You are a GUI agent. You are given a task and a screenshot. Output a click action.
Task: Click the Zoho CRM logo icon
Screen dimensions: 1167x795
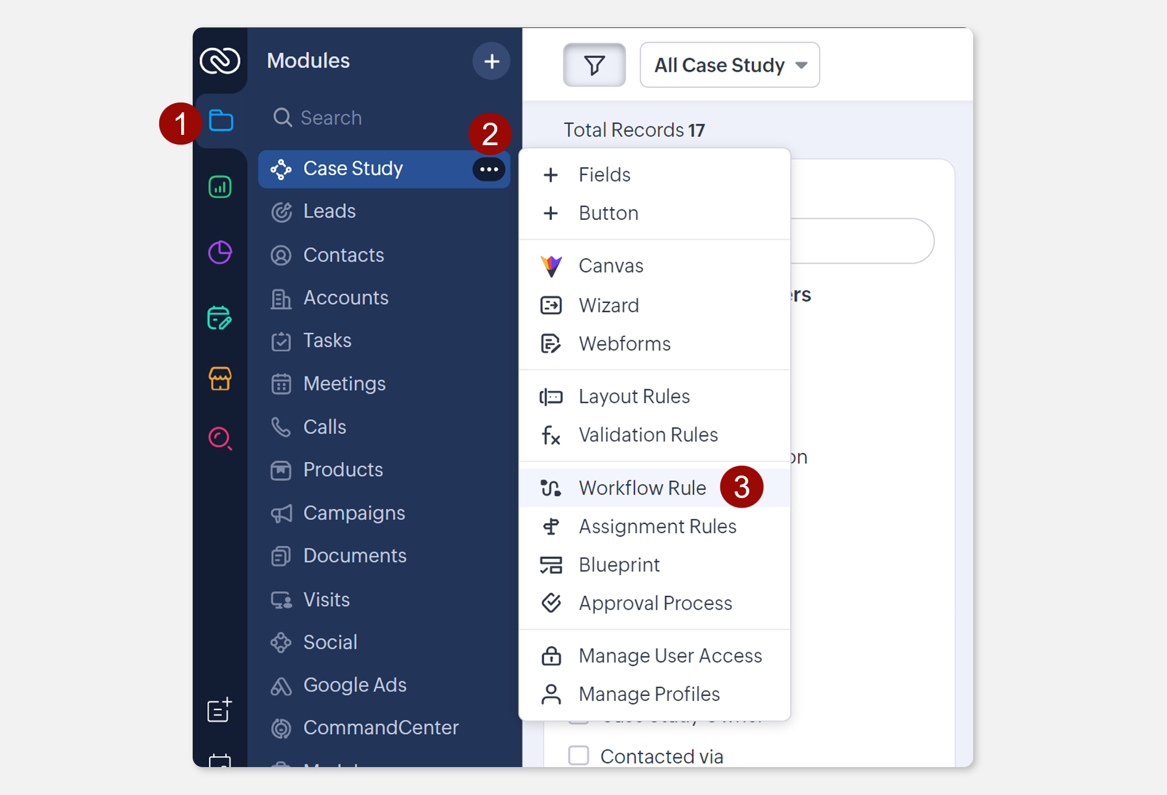220,60
